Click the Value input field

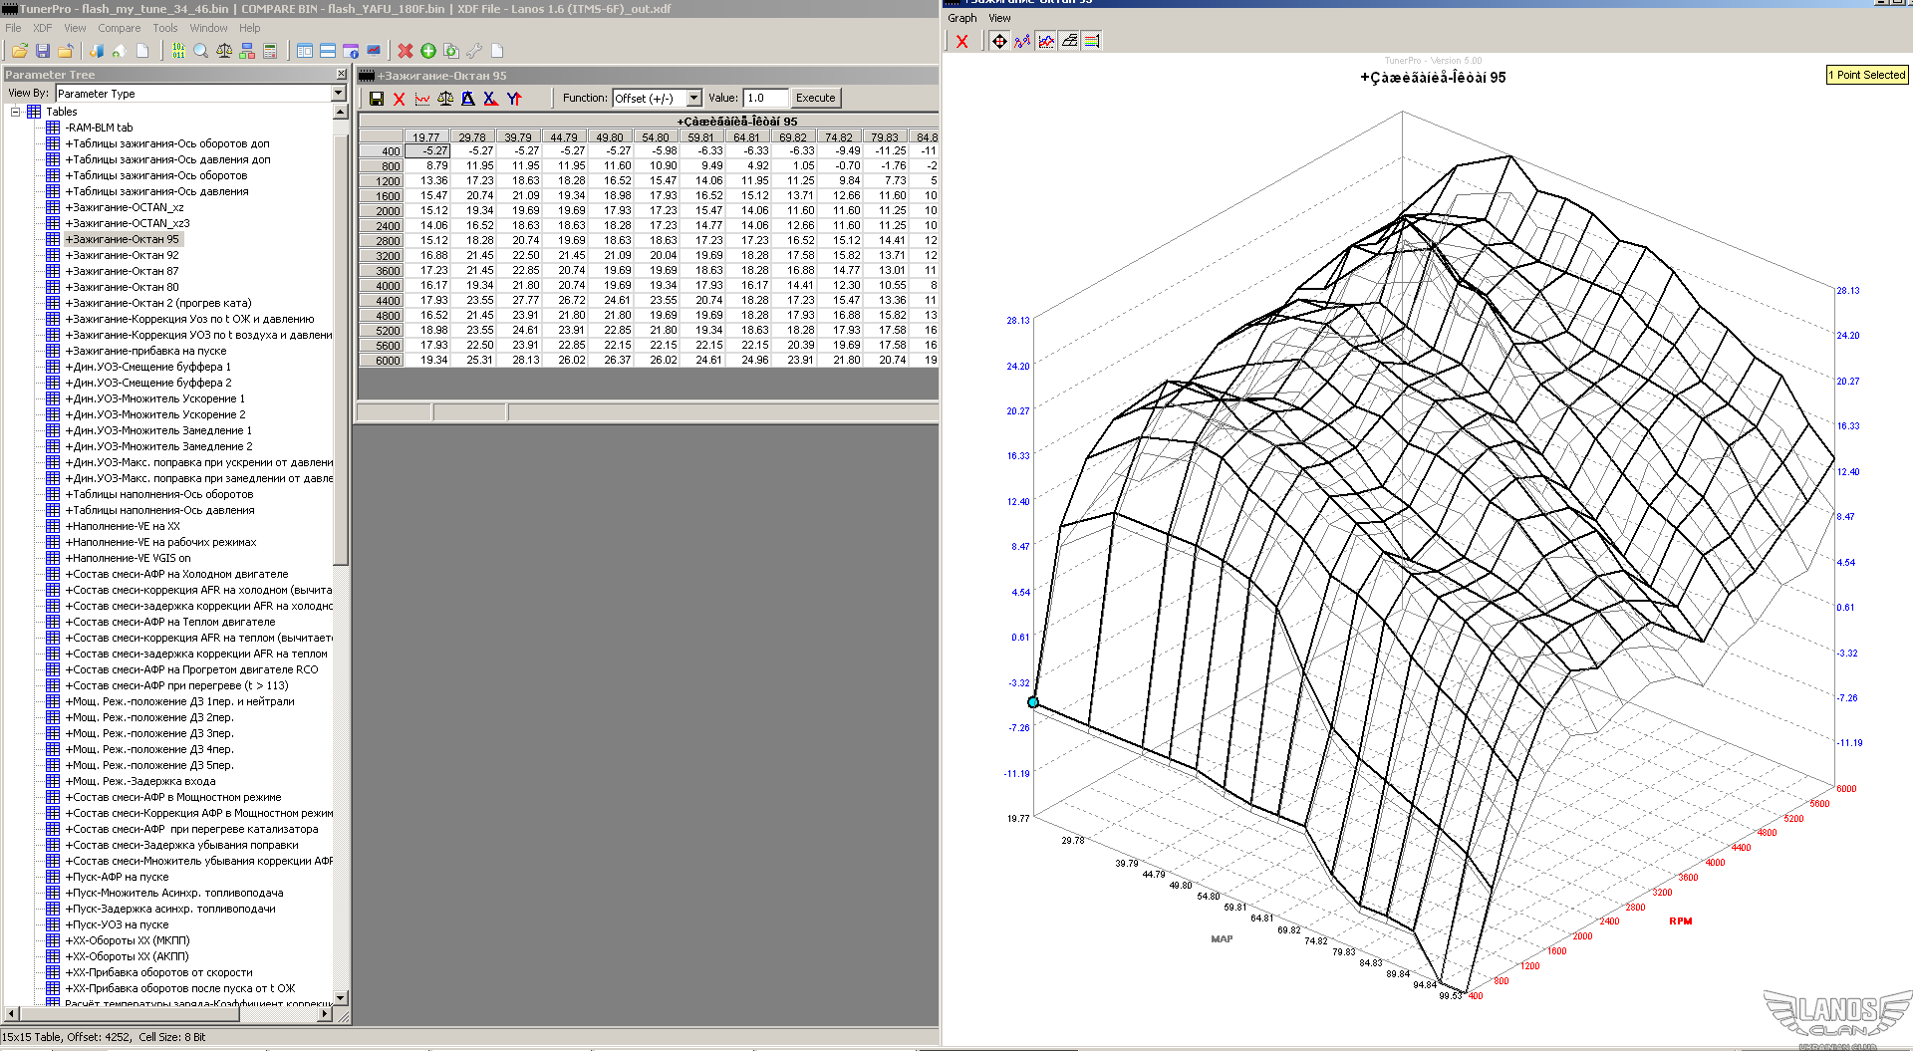click(x=765, y=99)
